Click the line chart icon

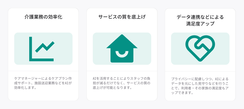click(41, 49)
